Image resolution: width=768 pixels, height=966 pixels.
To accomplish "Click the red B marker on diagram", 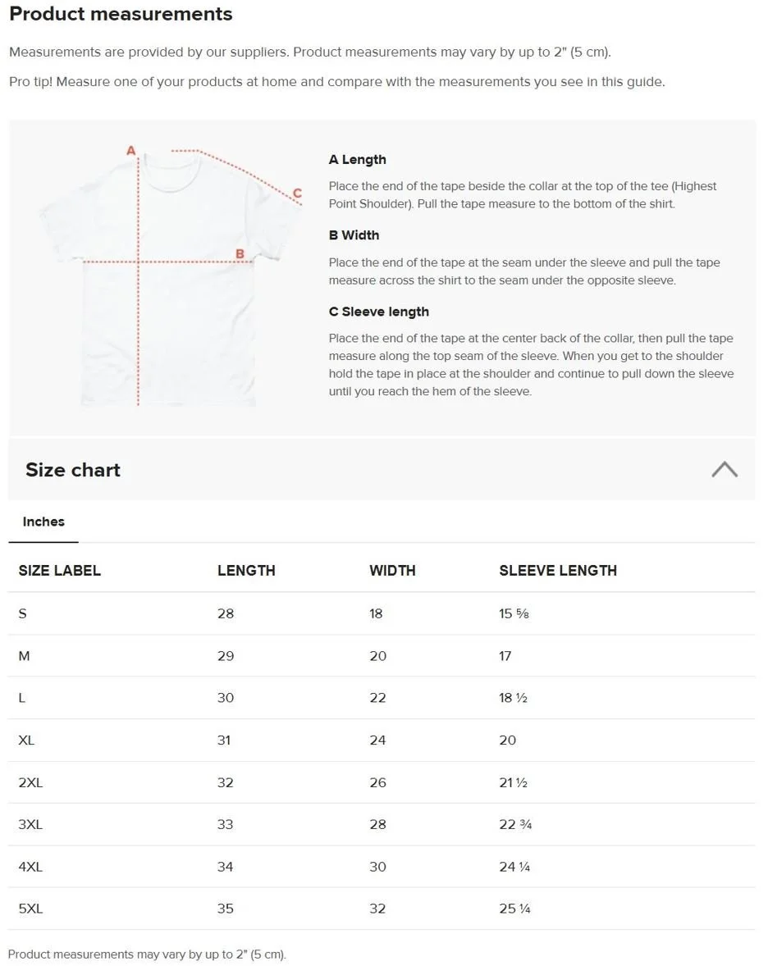I will pos(240,254).
